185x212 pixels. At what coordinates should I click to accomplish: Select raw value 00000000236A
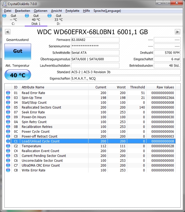[163, 98]
